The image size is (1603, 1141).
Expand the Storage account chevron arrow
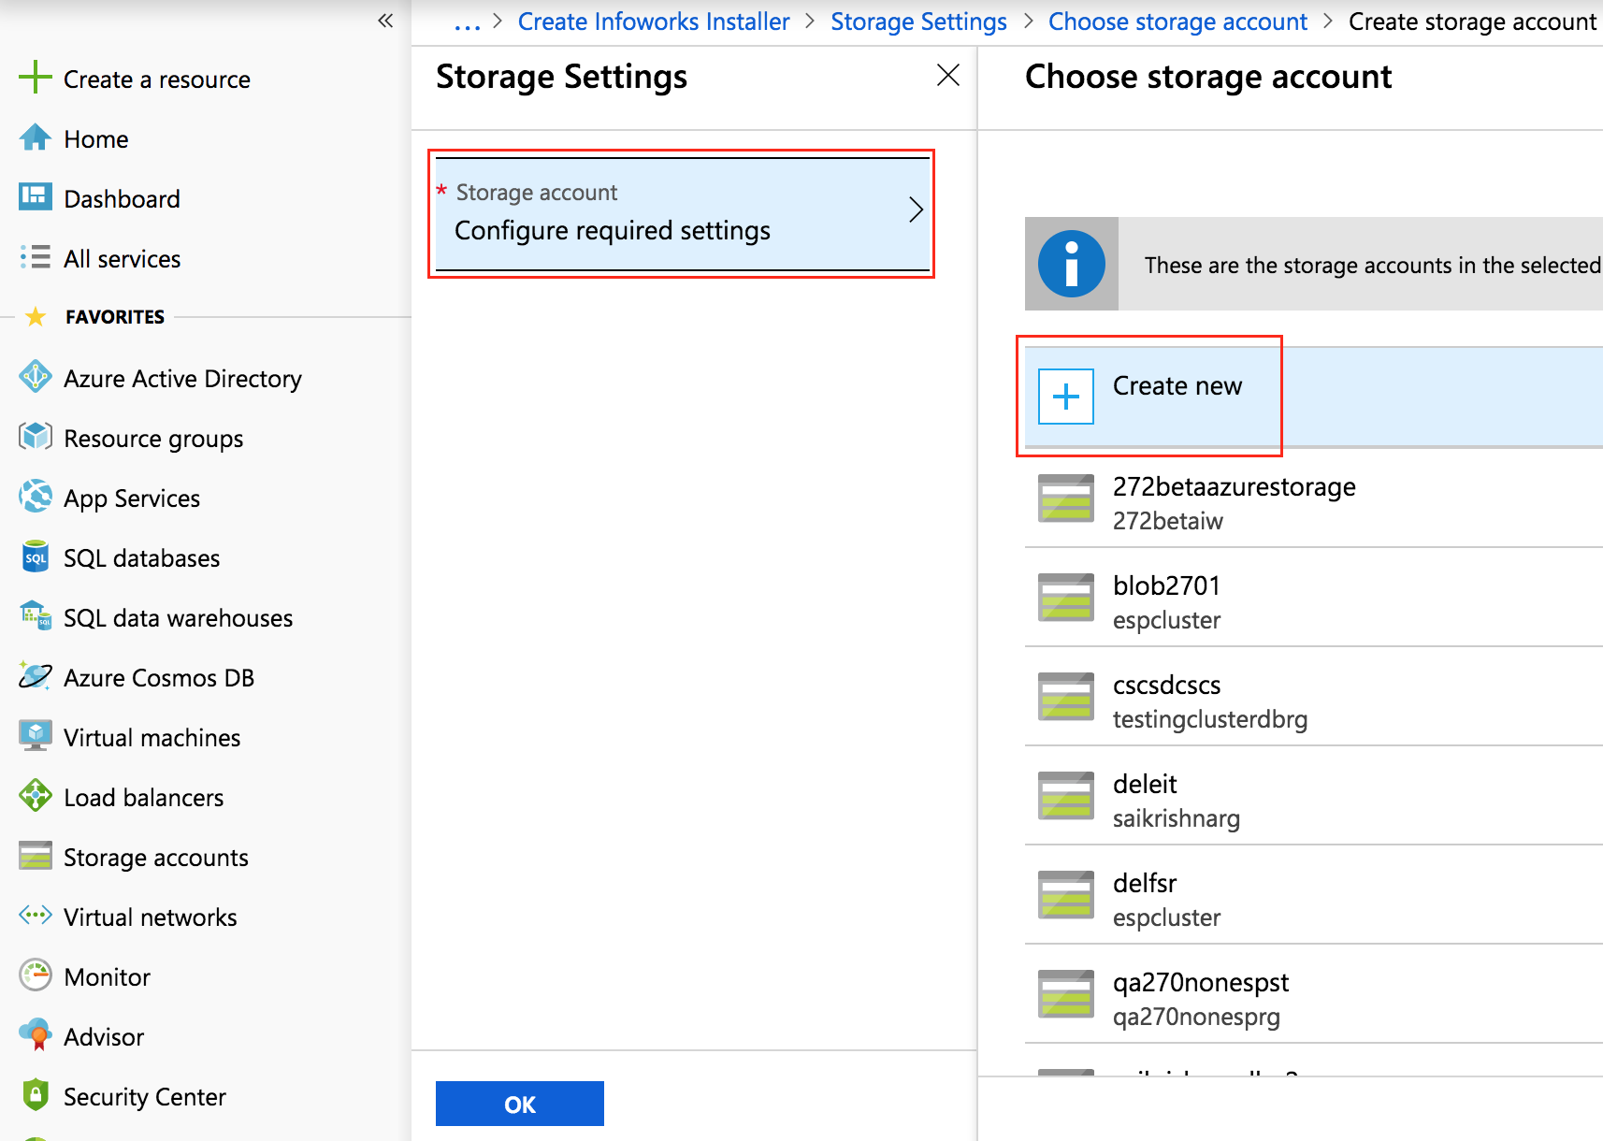point(917,209)
